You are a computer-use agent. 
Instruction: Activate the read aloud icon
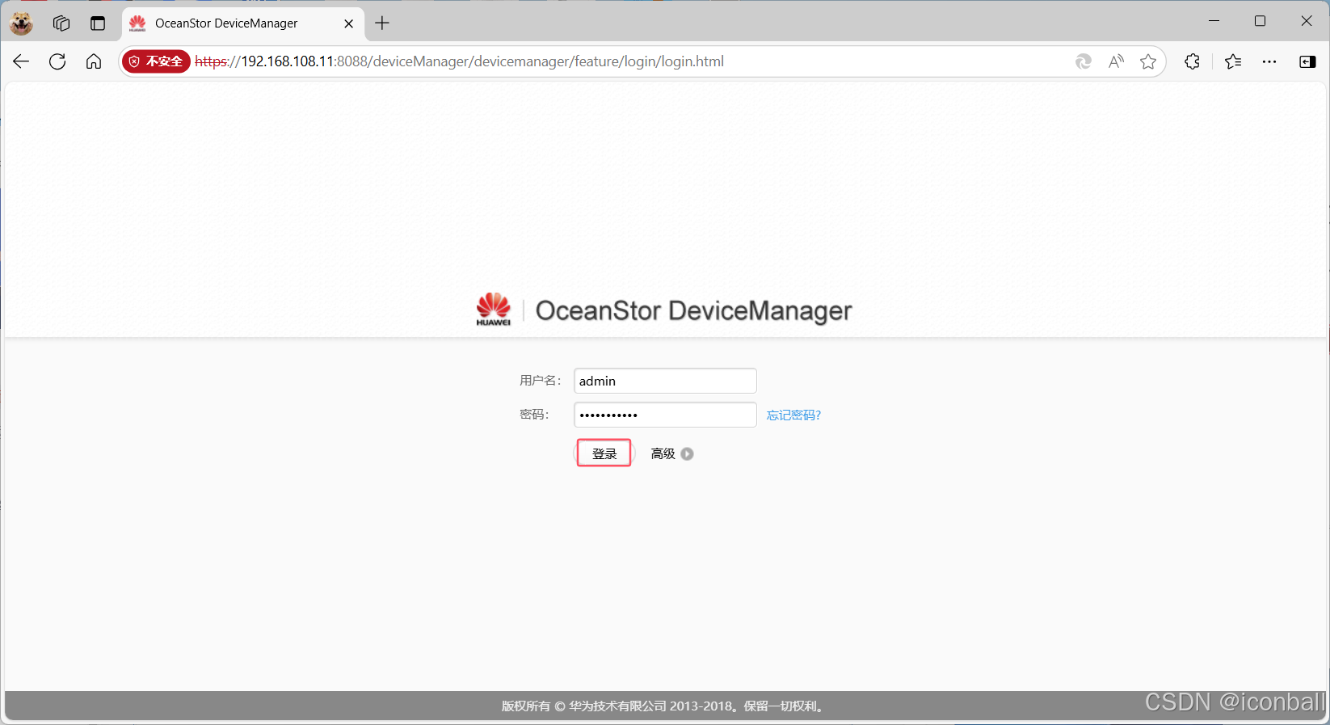click(x=1116, y=61)
